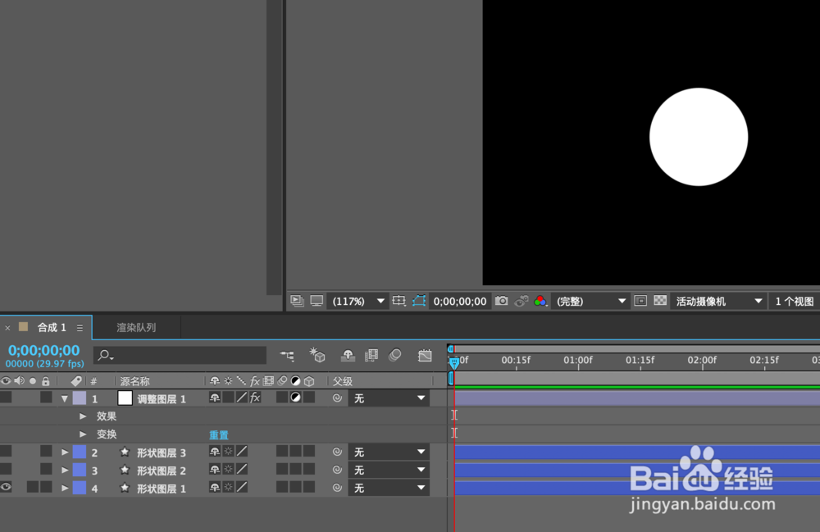Expand 形状图层 2 layer properties
Screen dimensions: 820x532
pos(65,470)
